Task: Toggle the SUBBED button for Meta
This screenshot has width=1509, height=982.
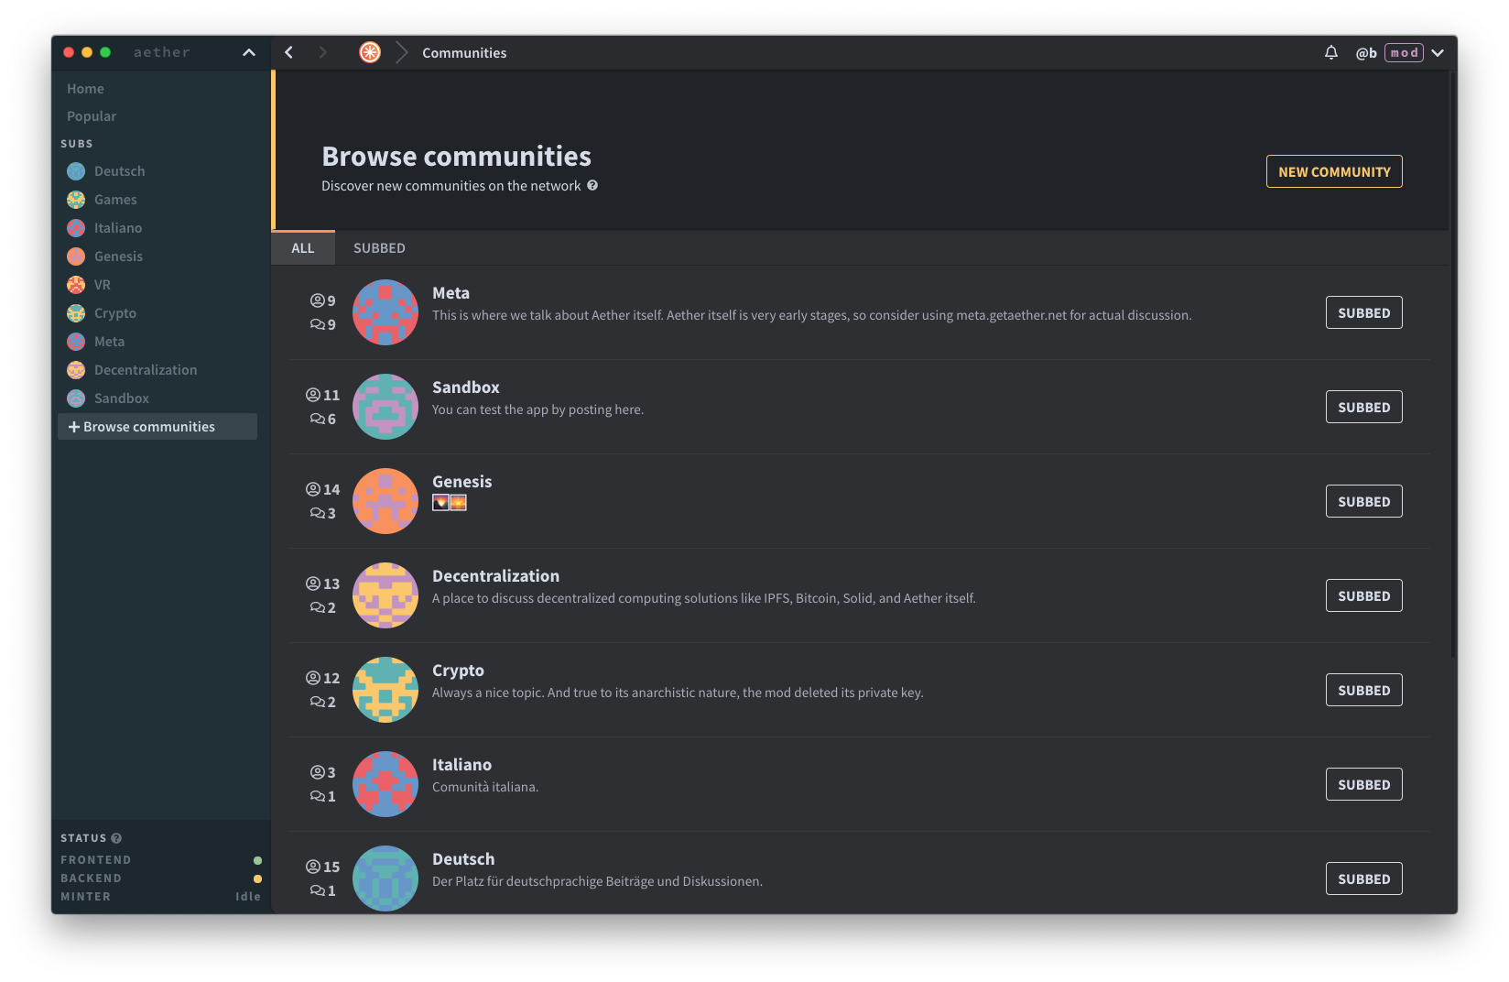Action: point(1363,312)
